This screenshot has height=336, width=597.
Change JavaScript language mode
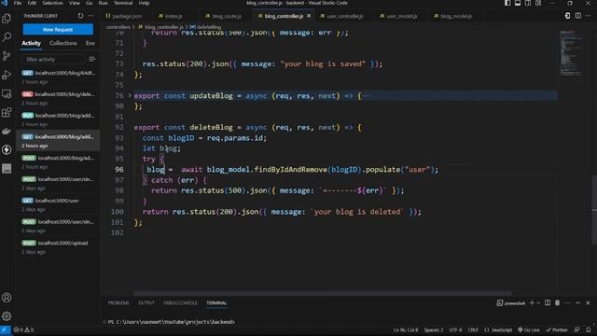498,329
